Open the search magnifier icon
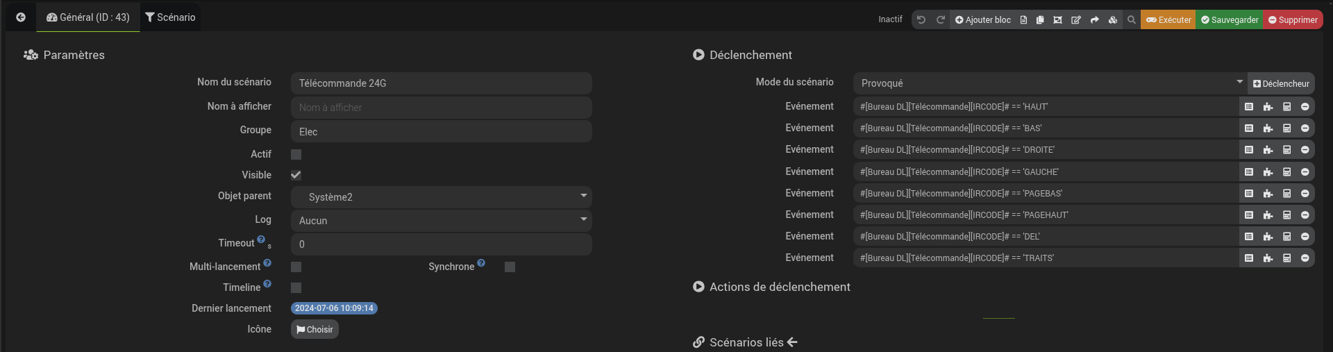The image size is (1333, 352). pyautogui.click(x=1132, y=20)
